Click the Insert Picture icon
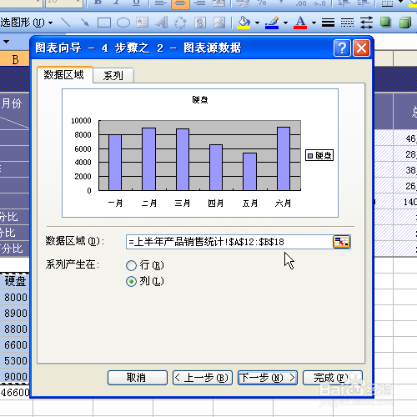Screen dimensions: 417x417 pos(219,23)
